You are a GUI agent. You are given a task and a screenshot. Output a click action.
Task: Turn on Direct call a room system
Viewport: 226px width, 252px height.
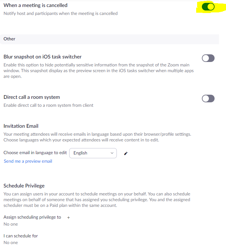208,99
